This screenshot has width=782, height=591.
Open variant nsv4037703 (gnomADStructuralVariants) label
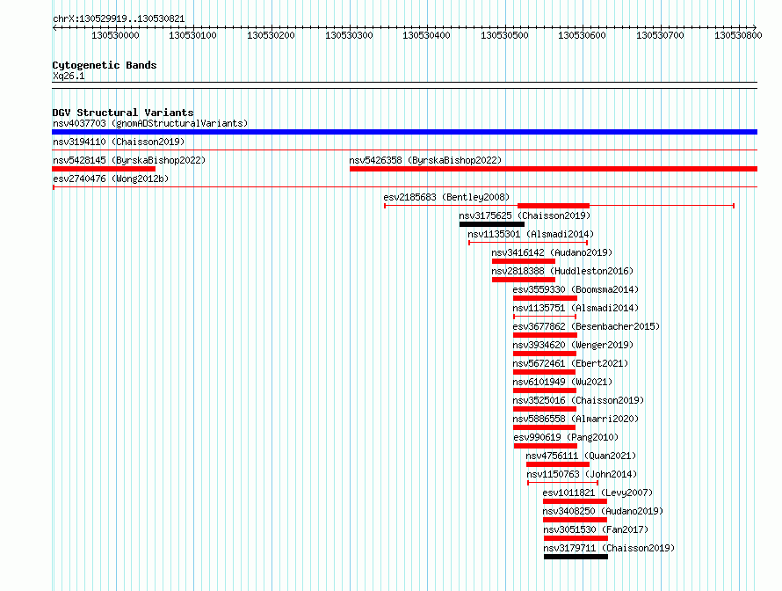coord(150,123)
